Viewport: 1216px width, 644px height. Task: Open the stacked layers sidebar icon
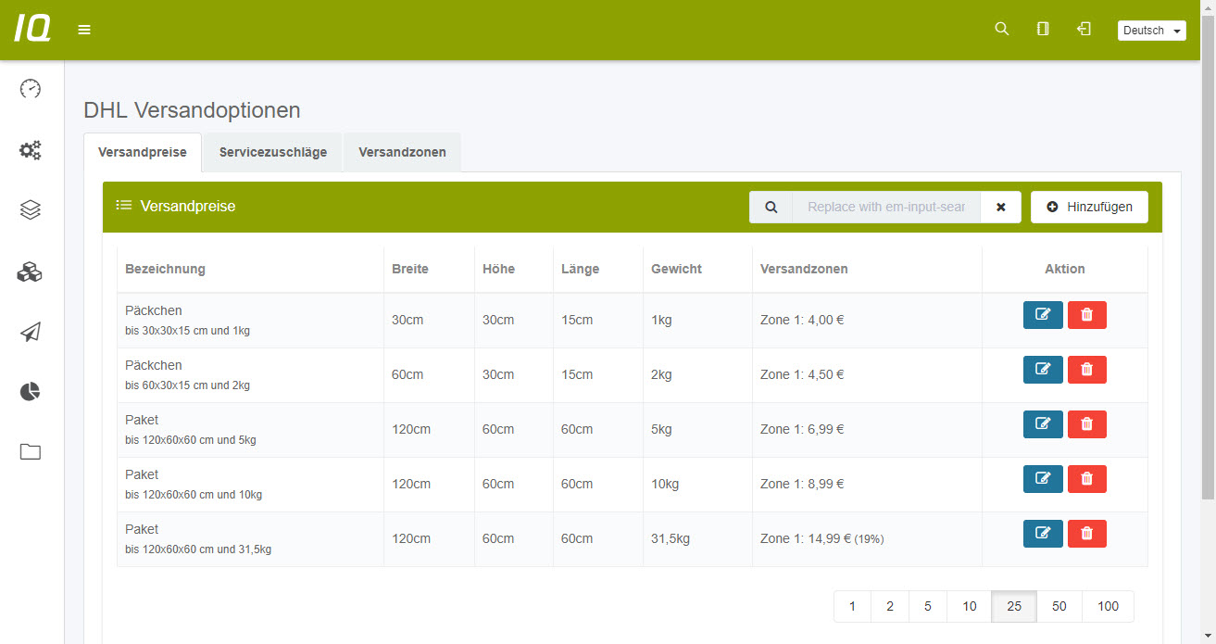(x=31, y=210)
